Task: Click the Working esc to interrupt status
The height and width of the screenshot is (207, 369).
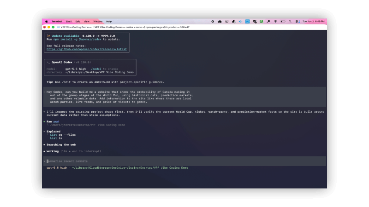Action: point(74,151)
